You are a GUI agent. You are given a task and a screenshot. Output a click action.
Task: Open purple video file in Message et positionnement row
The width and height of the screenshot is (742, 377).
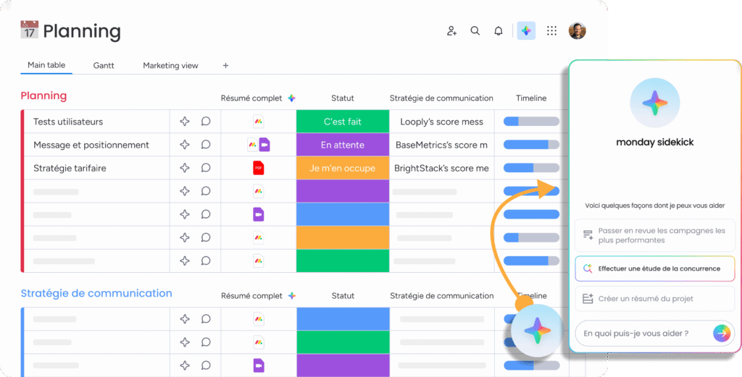pos(264,145)
